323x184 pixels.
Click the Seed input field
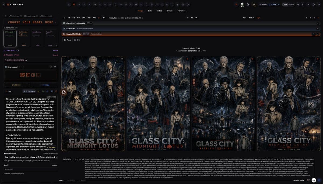(x=31, y=169)
